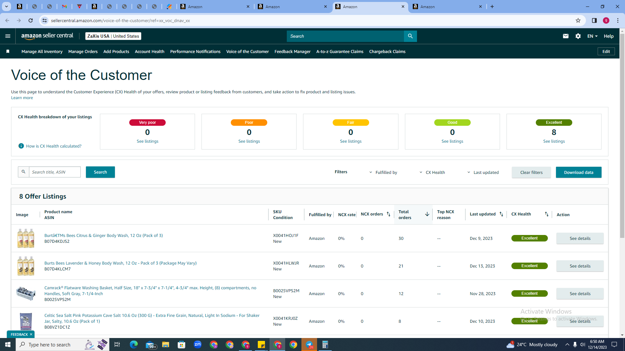Screen dimensions: 625x351
Task: Click the Excellent badge in Burts Bees Lavender row
Action: (x=529, y=266)
